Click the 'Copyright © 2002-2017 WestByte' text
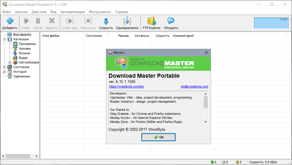 point(137,129)
